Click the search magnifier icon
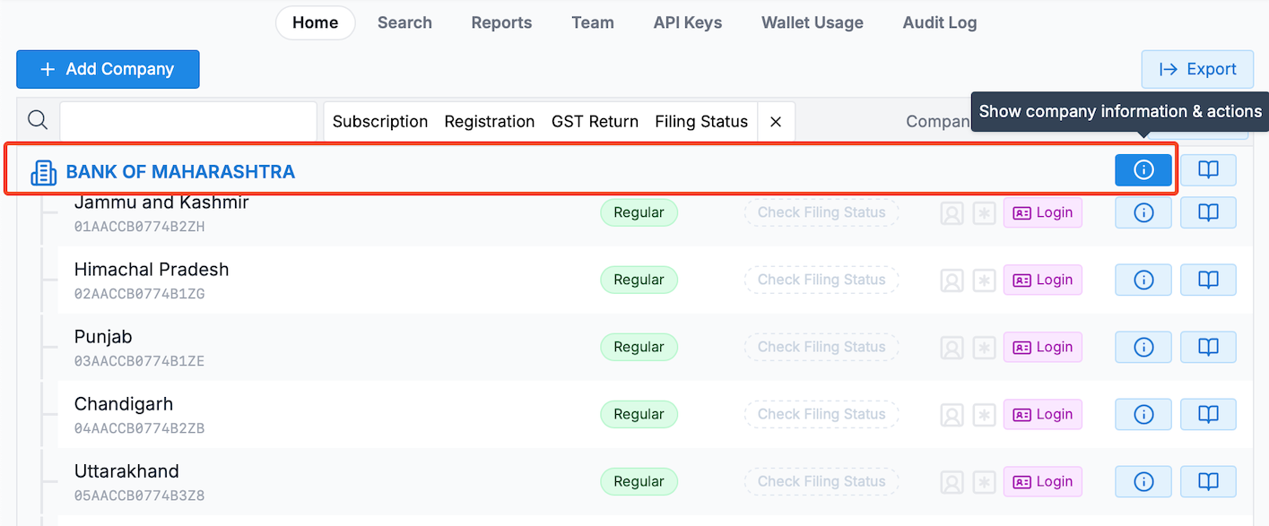 (38, 120)
